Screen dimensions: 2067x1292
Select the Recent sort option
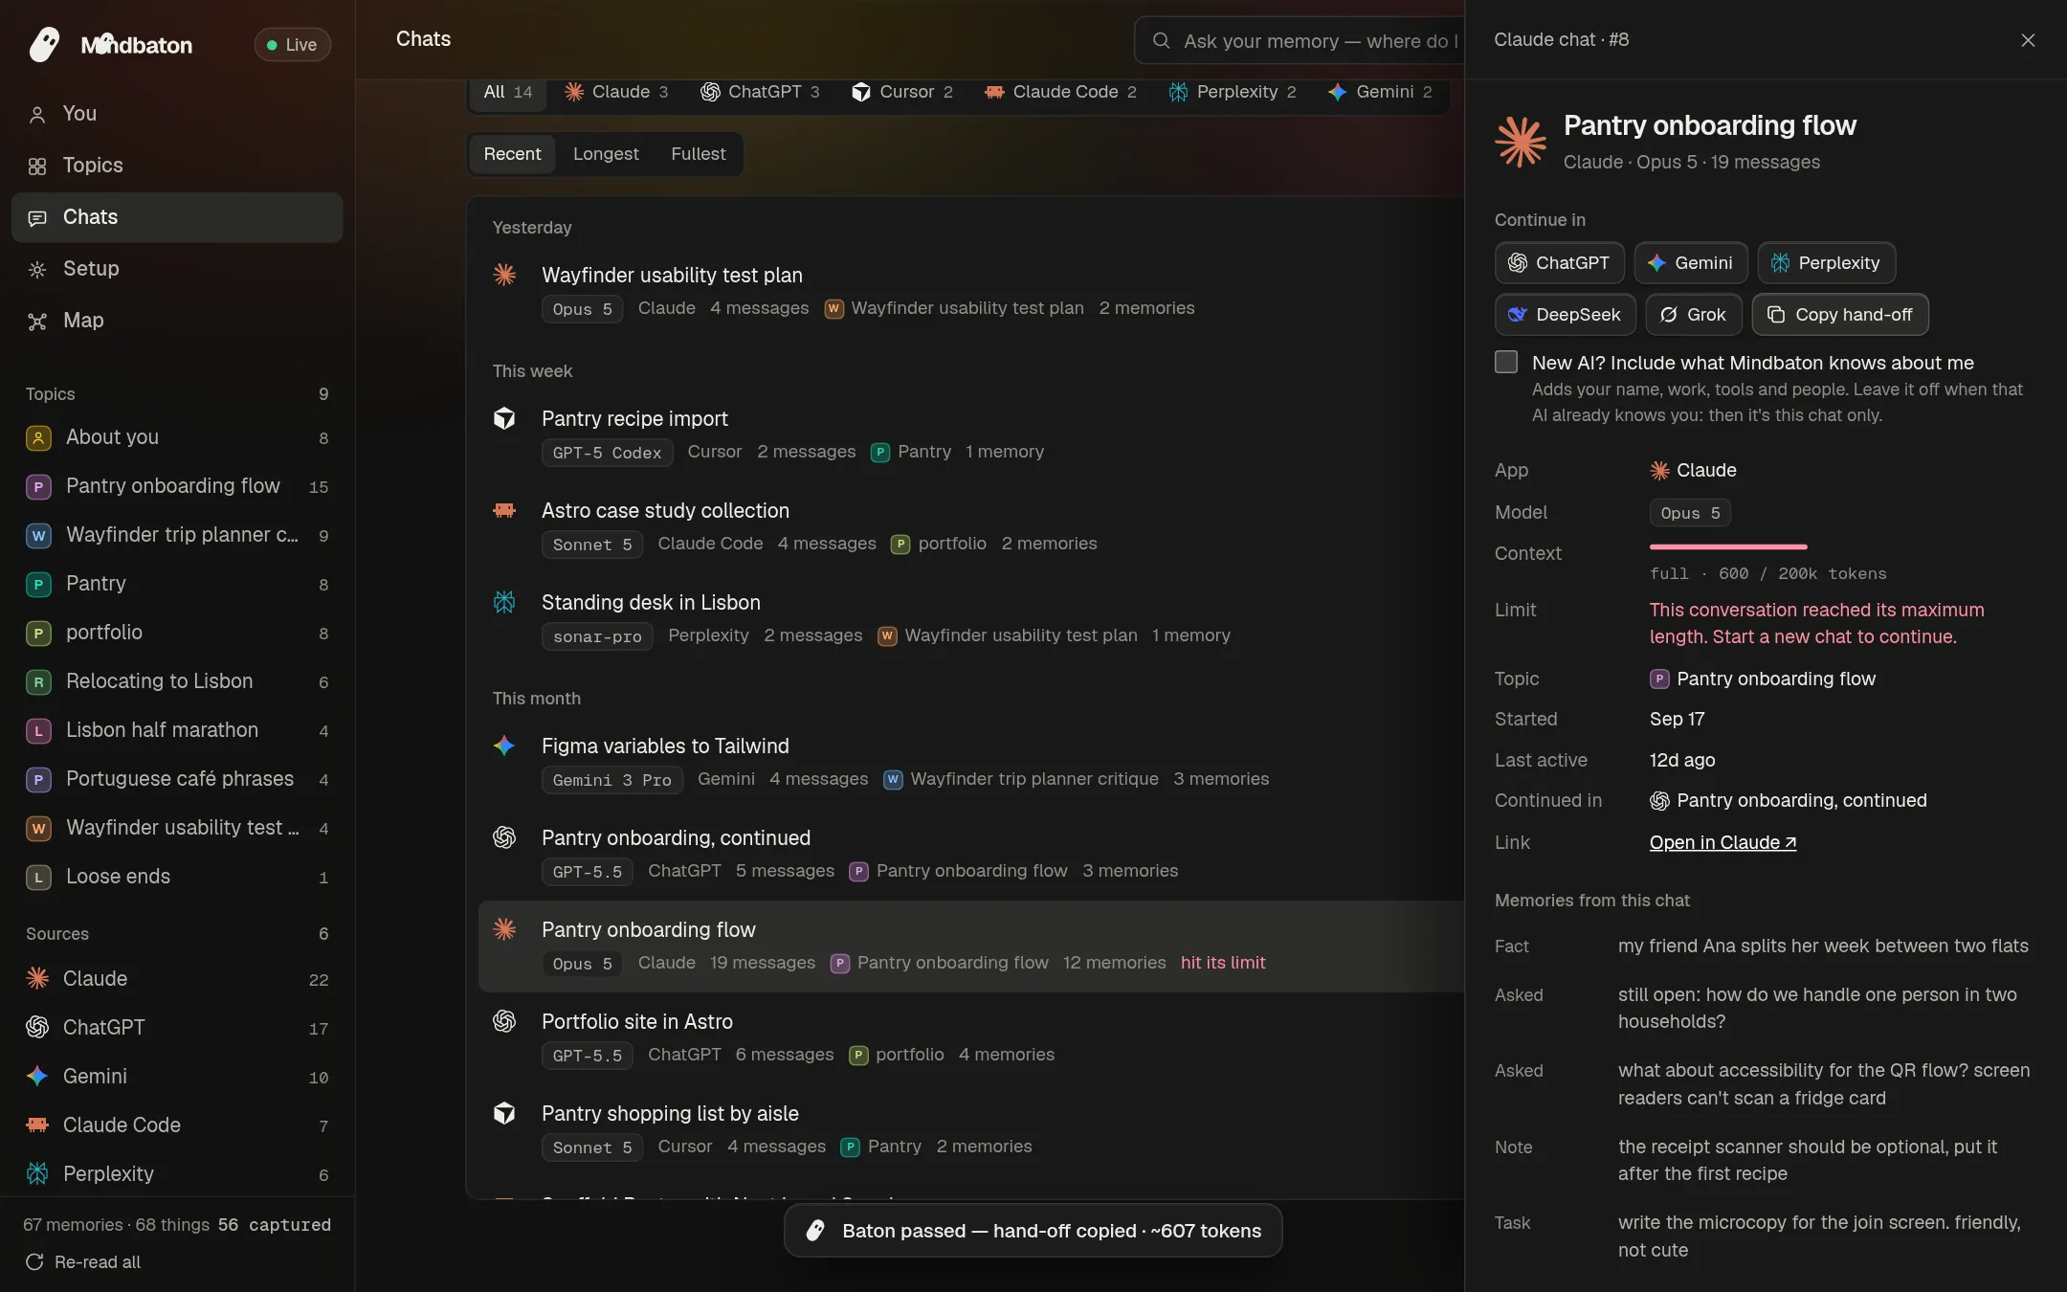point(512,154)
